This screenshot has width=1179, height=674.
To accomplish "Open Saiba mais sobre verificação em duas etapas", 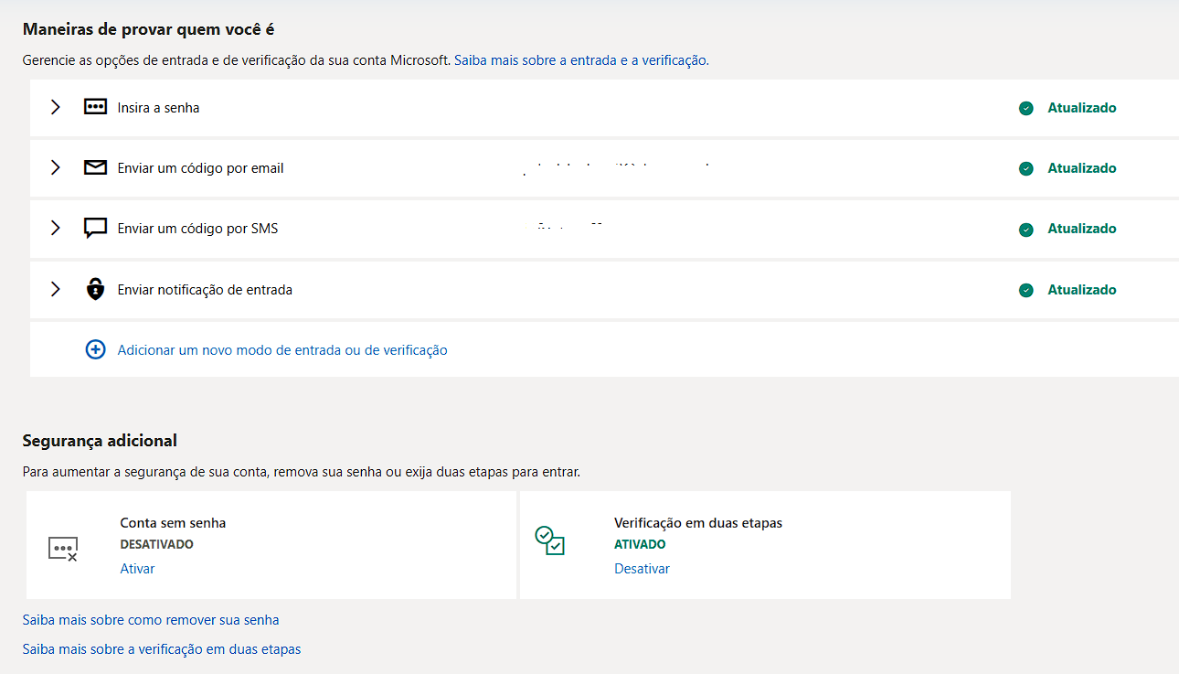I will pos(162,649).
